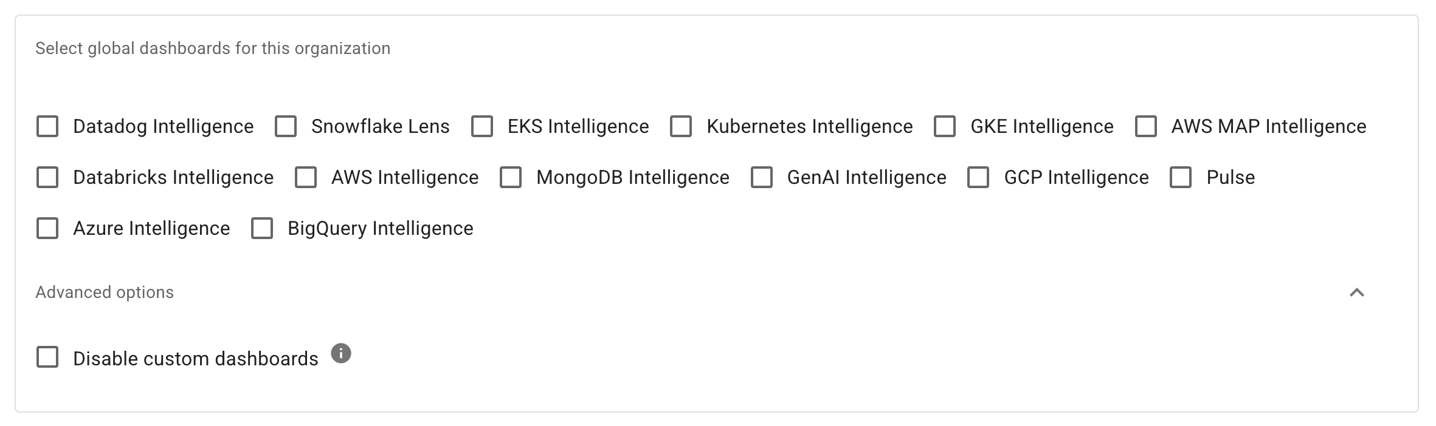This screenshot has width=1436, height=426.
Task: Select the AWS Intelligence checkbox
Action: (306, 178)
